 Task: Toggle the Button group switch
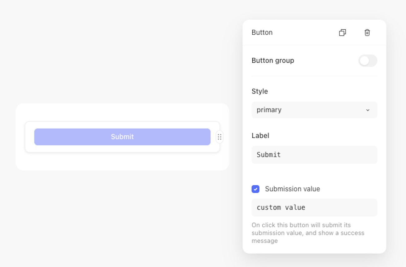(368, 61)
